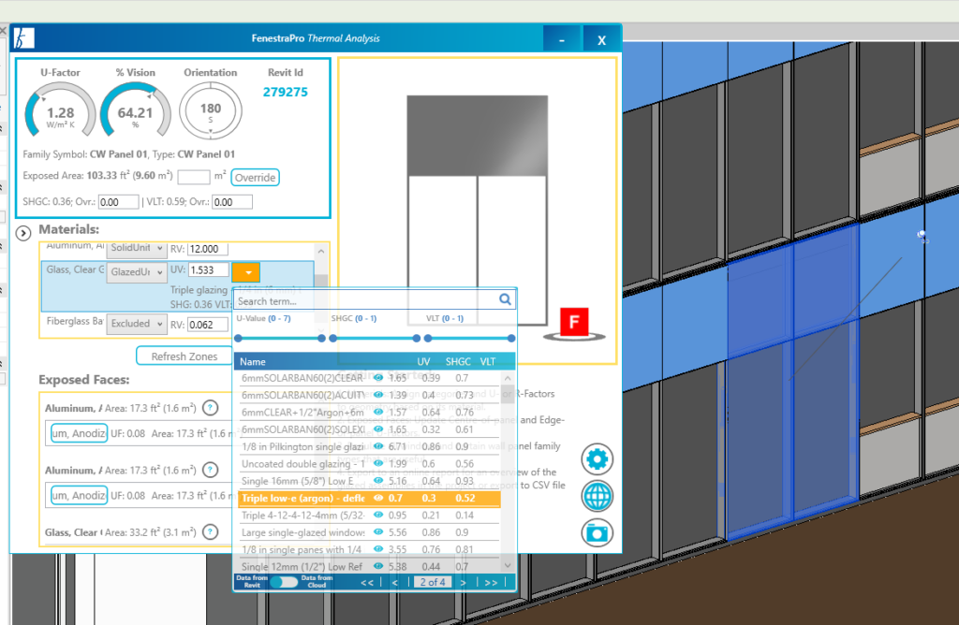Toggle eye icon for Uncoated double glazing row
Viewport: 959px width, 625px height.
[x=378, y=463]
